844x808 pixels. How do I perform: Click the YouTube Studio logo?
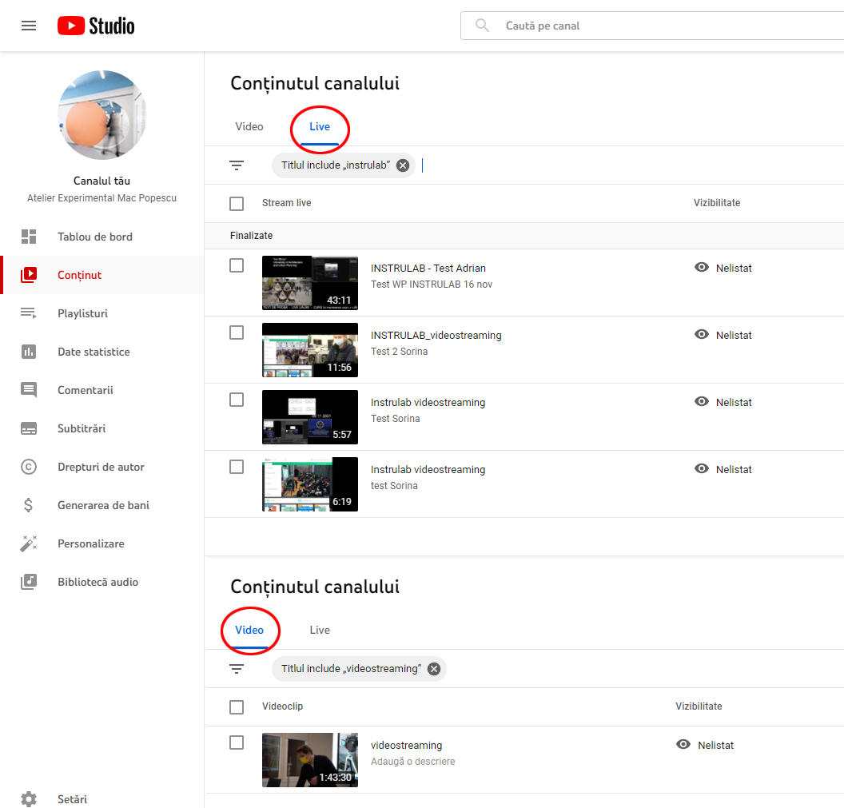(96, 26)
